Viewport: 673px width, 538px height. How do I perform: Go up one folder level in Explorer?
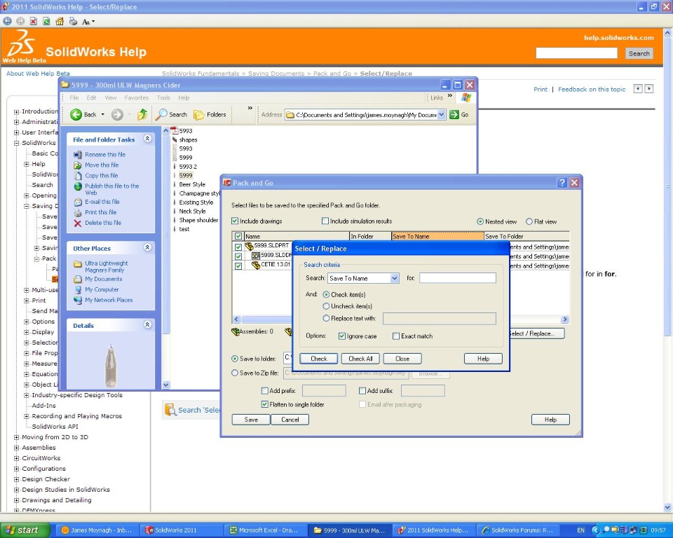(x=142, y=115)
